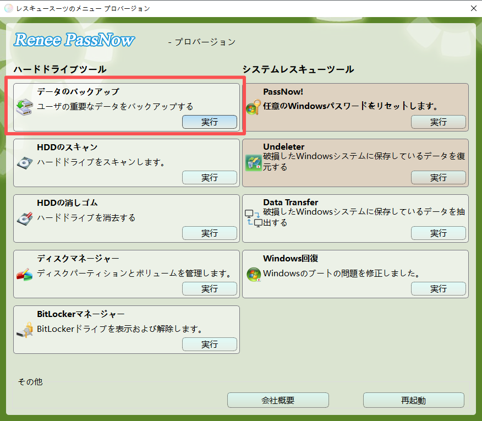
Task: Click the BitLockerマネージャー title text
Action: click(81, 314)
